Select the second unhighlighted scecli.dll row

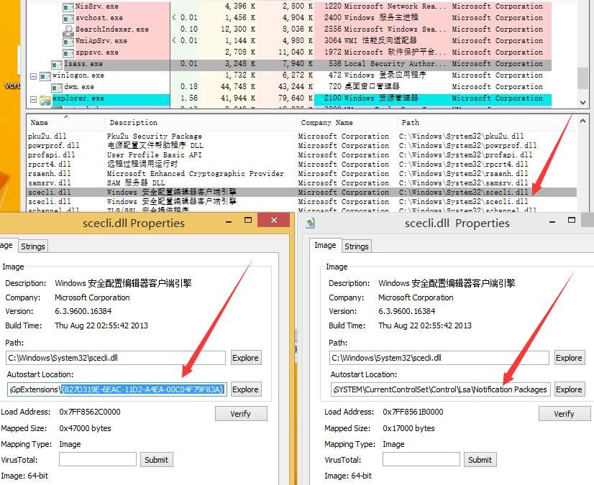(x=302, y=201)
